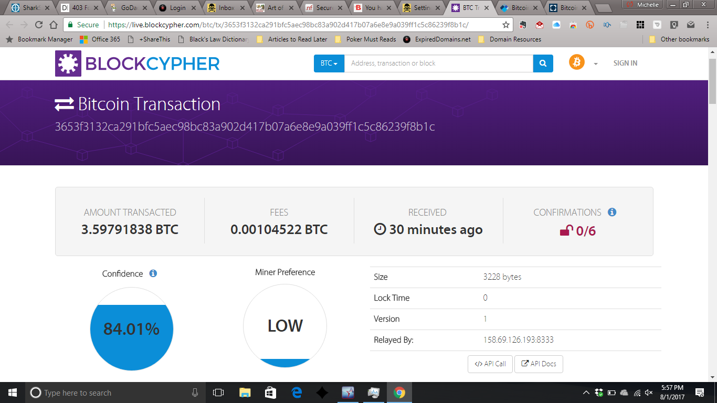Click the orange Bitly extension icon
This screenshot has width=717, height=403.
(x=590, y=25)
